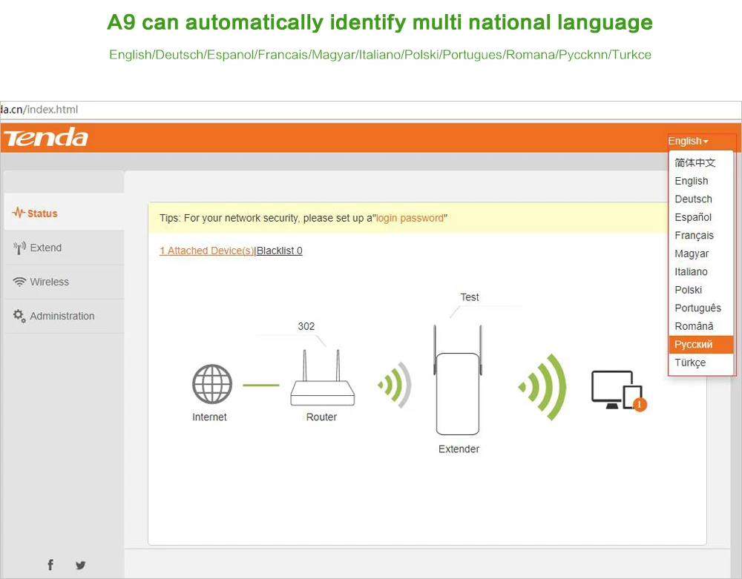Click the Internet globe icon

tap(212, 384)
